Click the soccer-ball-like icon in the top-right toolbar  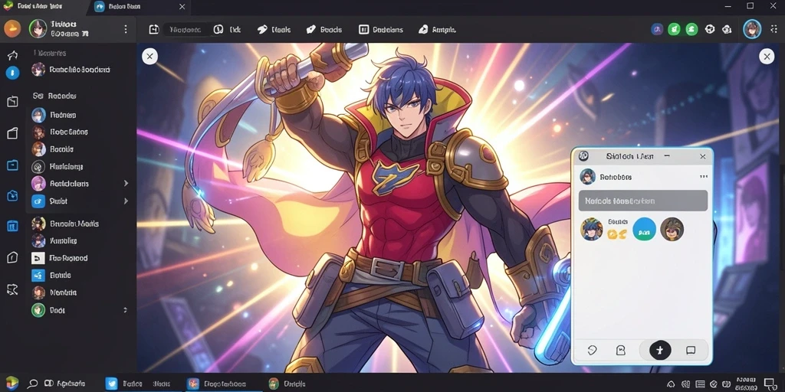[709, 30]
